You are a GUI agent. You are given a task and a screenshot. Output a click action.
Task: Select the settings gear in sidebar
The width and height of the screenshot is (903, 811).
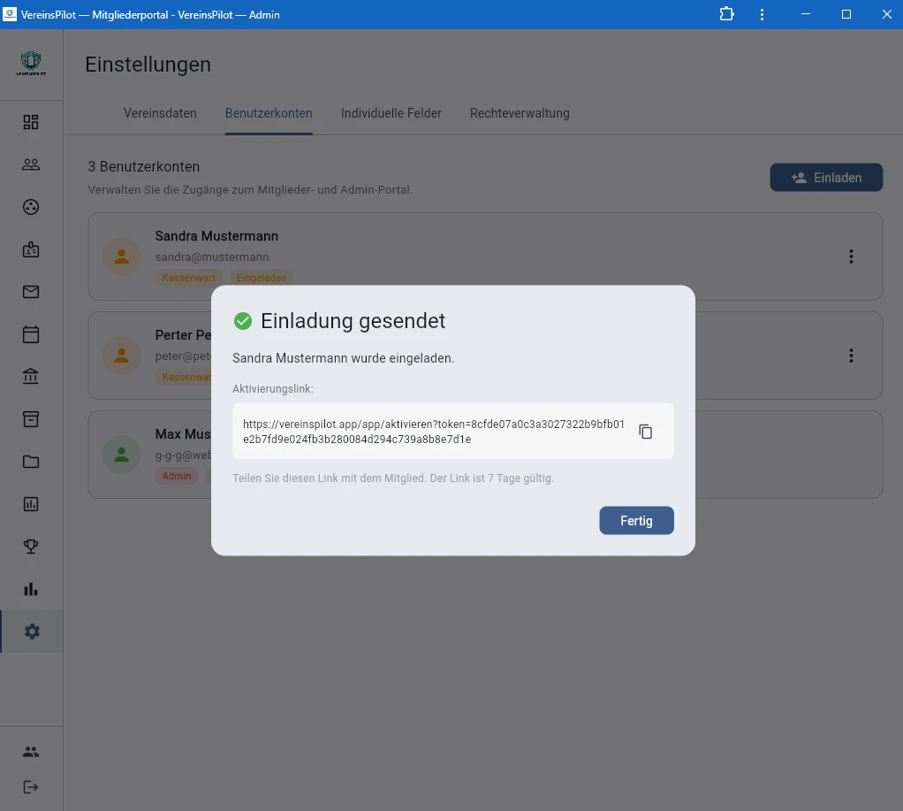[32, 631]
